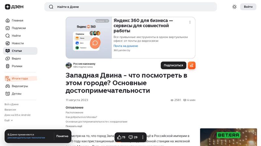Click the Войти login button
The image size is (261, 146).
coord(248,7)
